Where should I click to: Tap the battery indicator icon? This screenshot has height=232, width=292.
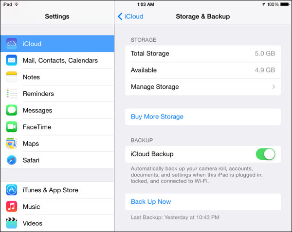(285, 4)
